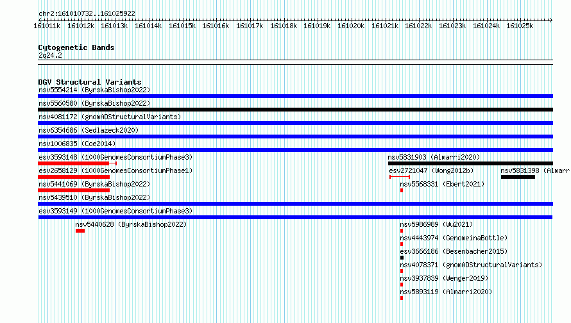Click the esv3593149 (1000GenomesConsortiumPhase3) label
The height and width of the screenshot is (323, 571).
point(115,211)
